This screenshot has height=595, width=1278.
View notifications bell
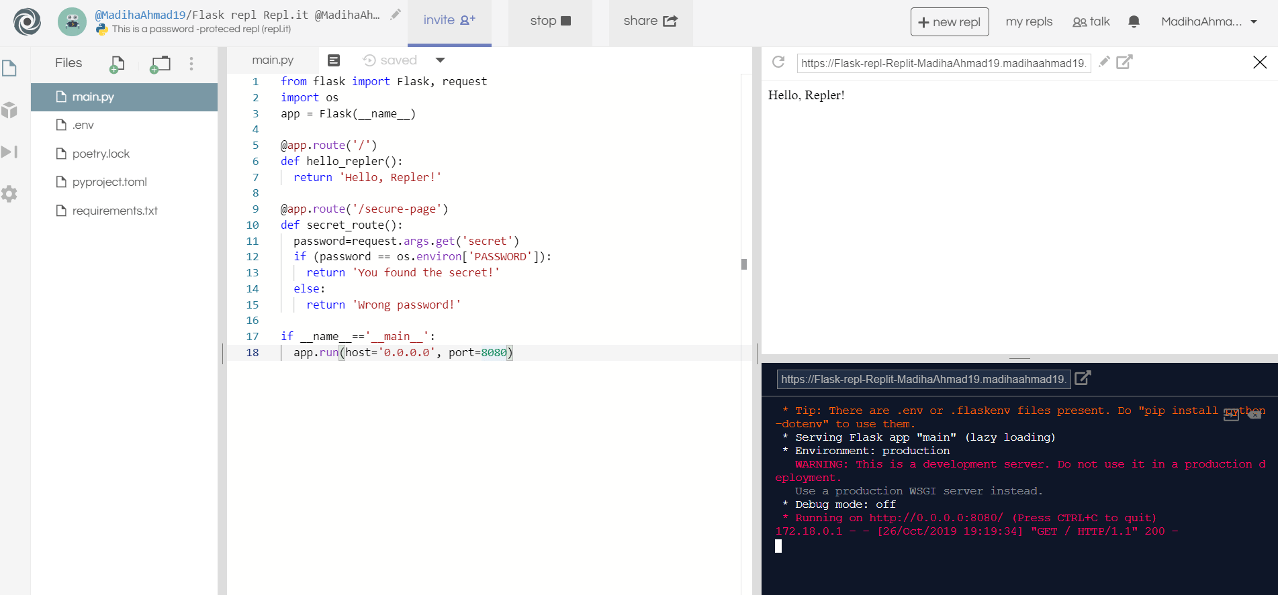point(1134,21)
